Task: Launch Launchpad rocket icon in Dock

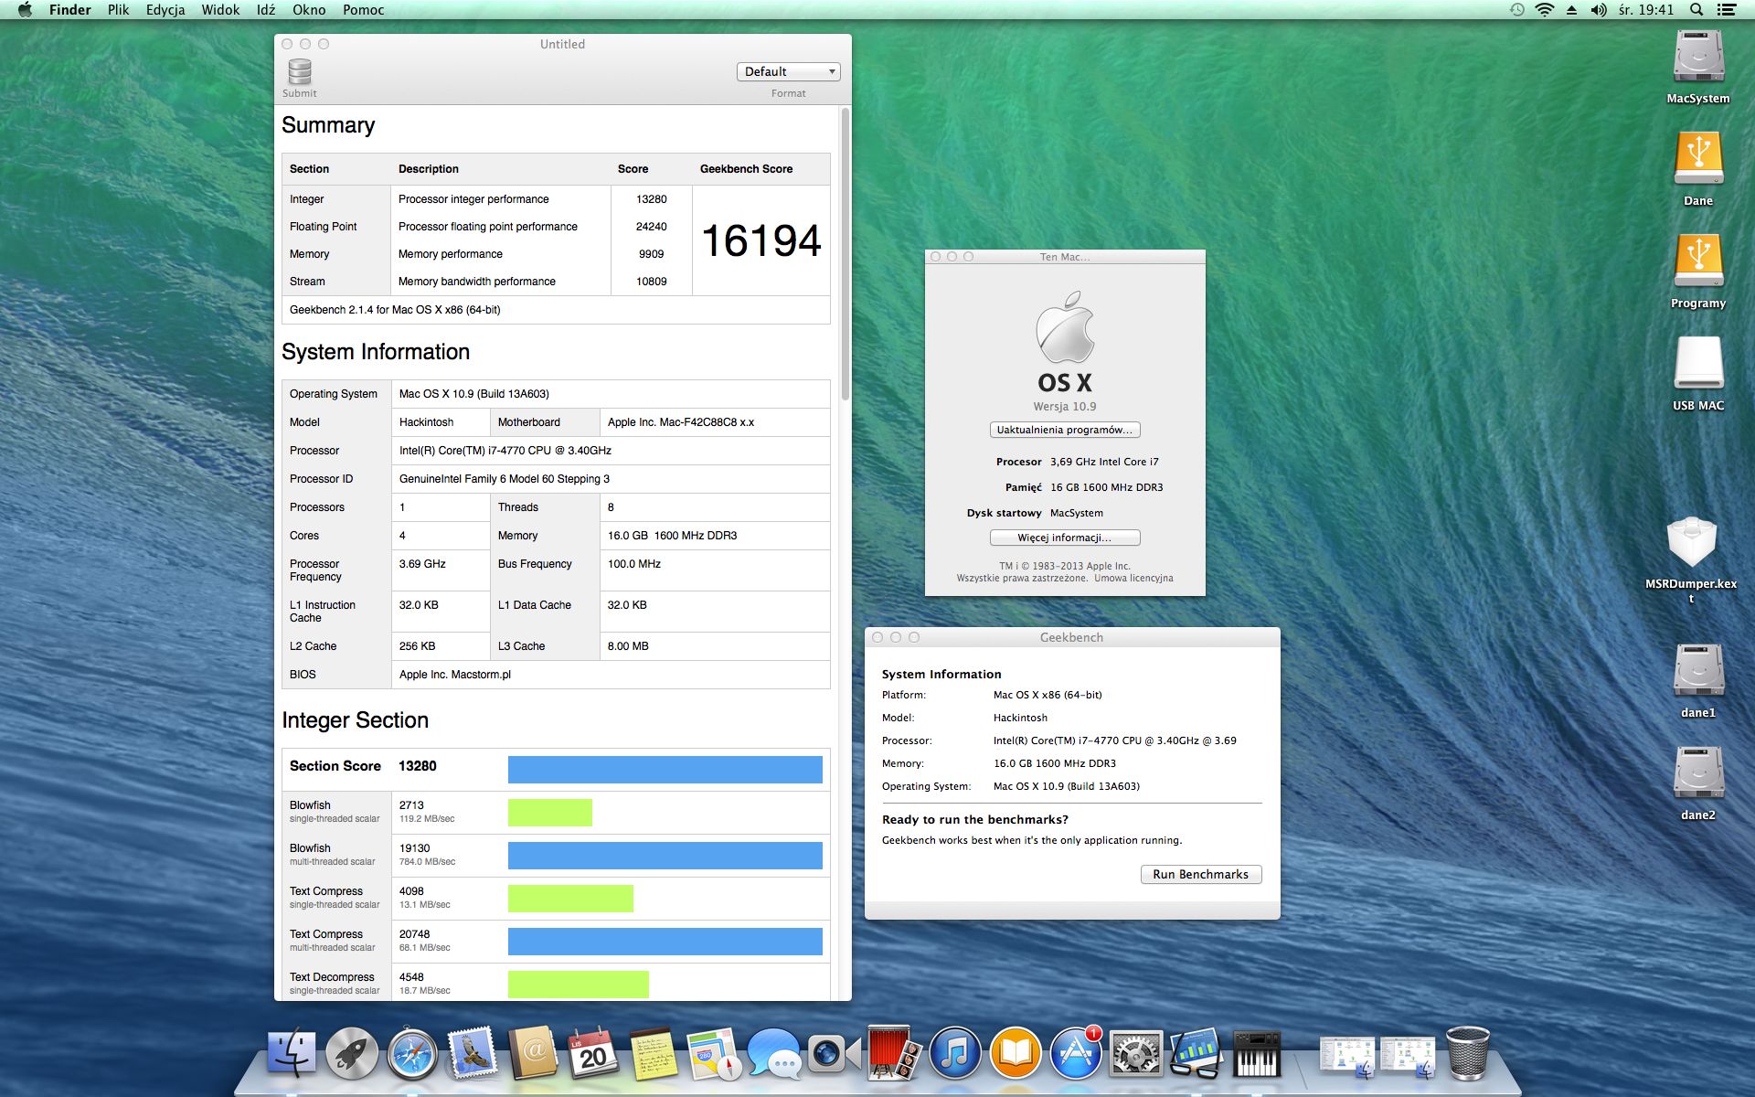Action: (352, 1052)
